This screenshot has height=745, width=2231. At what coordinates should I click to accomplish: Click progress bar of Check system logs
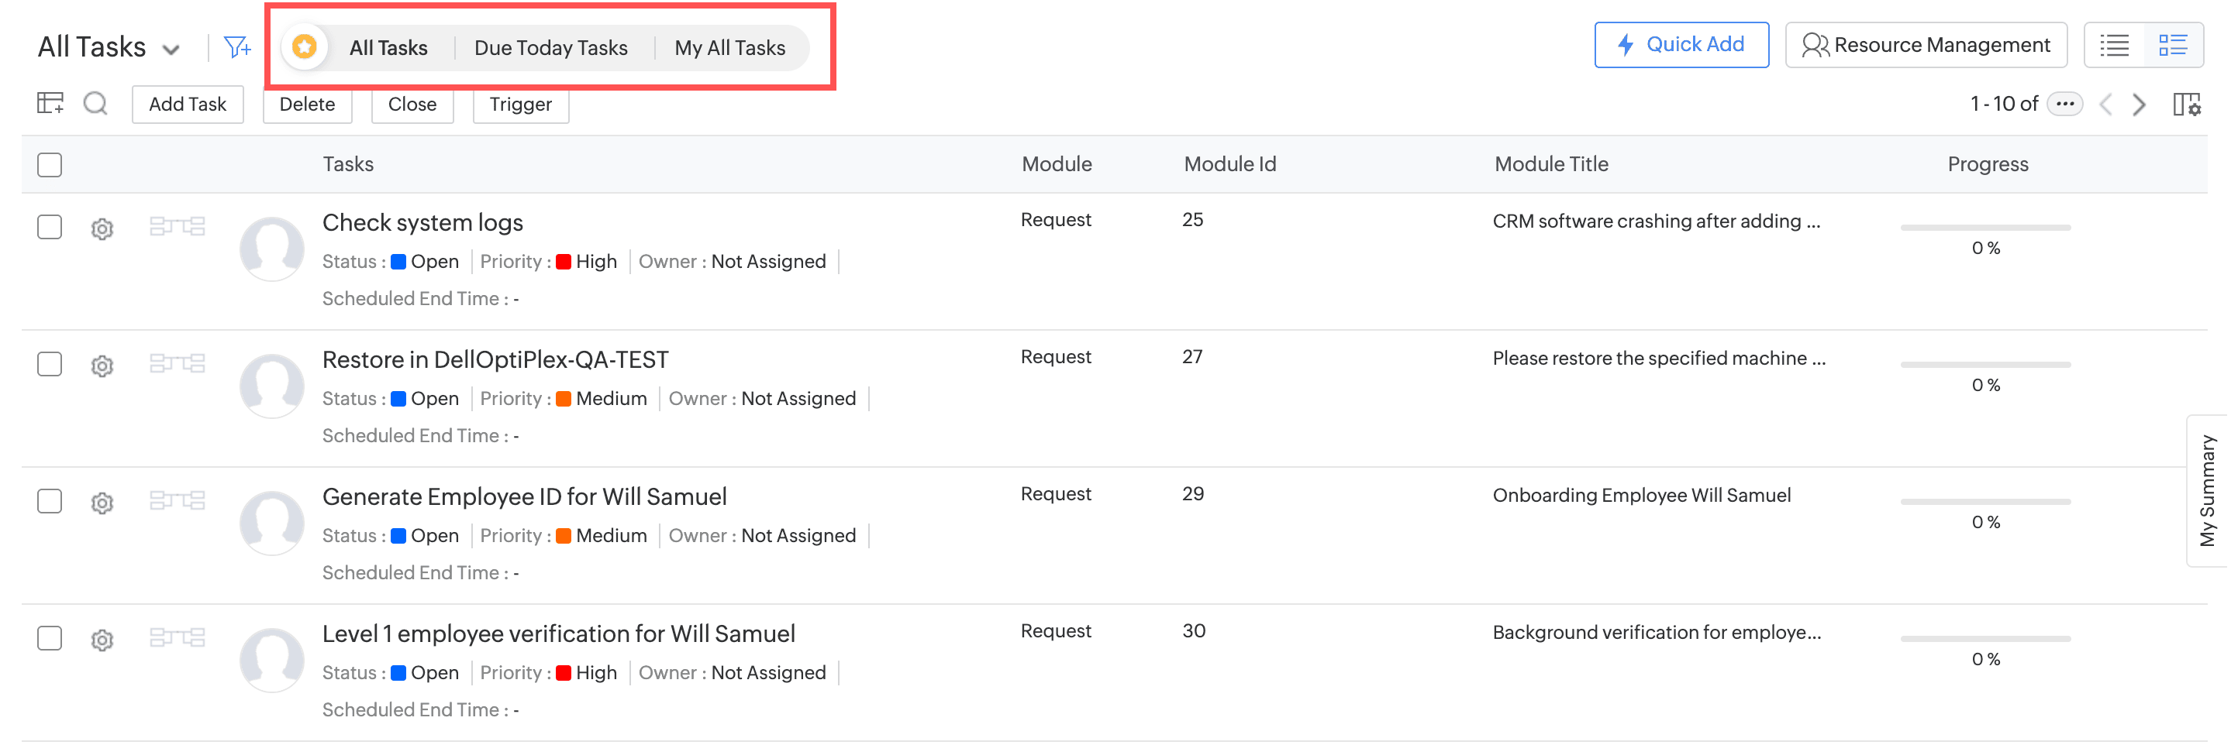click(1984, 228)
